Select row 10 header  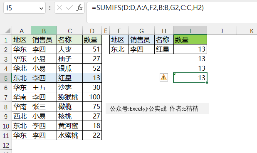click(6, 126)
